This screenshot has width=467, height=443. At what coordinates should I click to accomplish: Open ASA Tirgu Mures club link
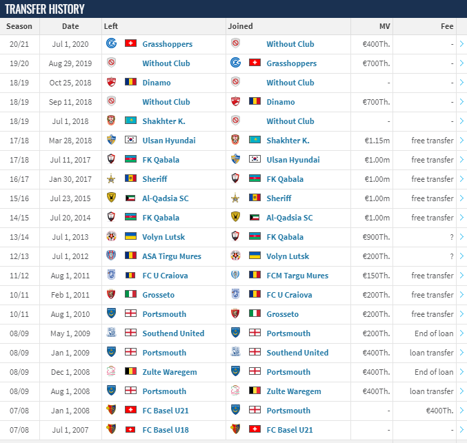(172, 256)
